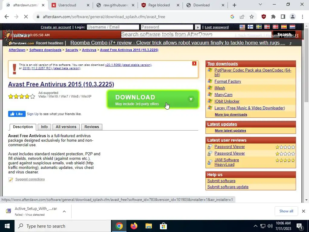Click the green DOWNLOAD button
Viewport: 309px width, 232px height.
pos(153,99)
